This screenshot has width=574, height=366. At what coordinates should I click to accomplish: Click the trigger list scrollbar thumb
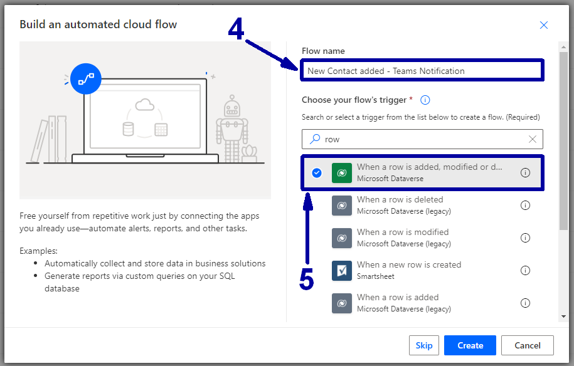click(x=563, y=141)
